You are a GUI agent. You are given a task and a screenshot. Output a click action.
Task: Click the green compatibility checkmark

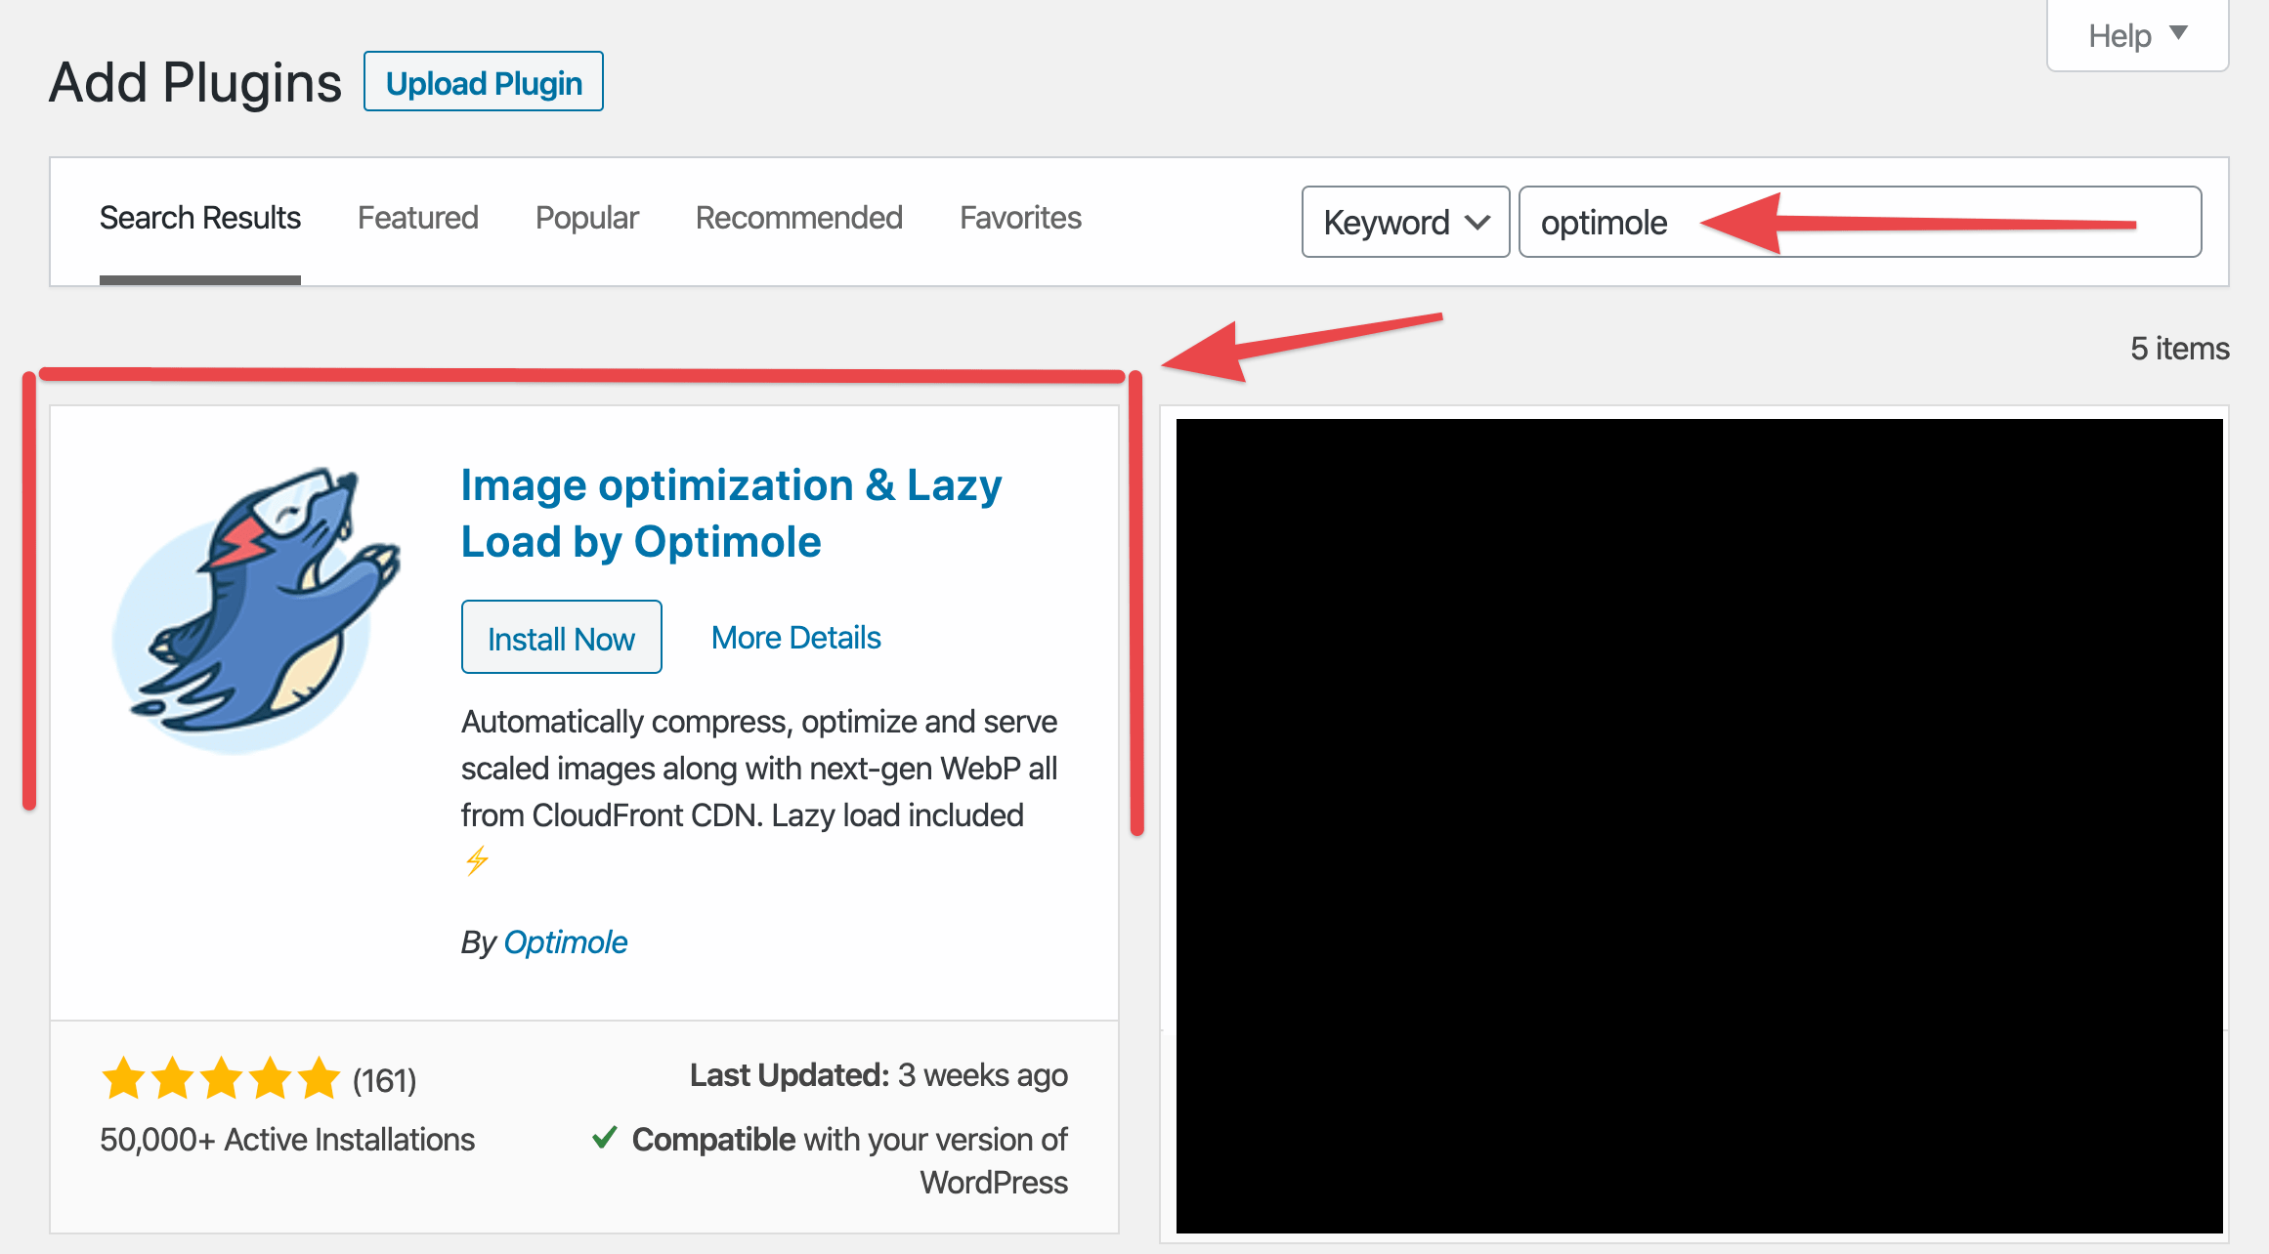point(604,1137)
